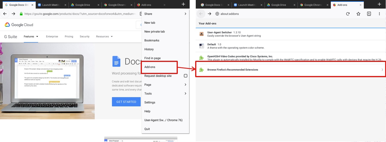Click forward arrow in about:addons window
386x142 pixels.
(209, 14)
